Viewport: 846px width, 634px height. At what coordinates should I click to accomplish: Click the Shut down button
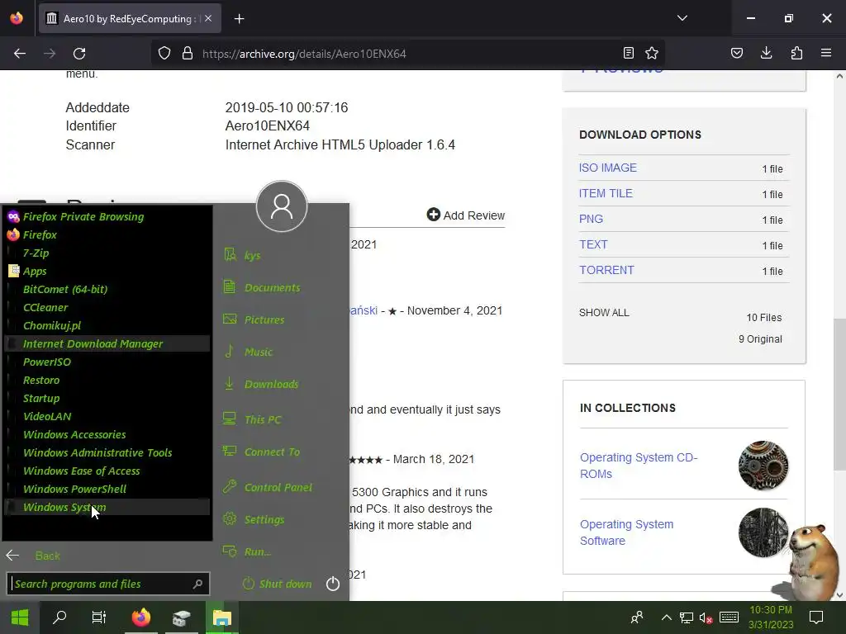tap(278, 584)
